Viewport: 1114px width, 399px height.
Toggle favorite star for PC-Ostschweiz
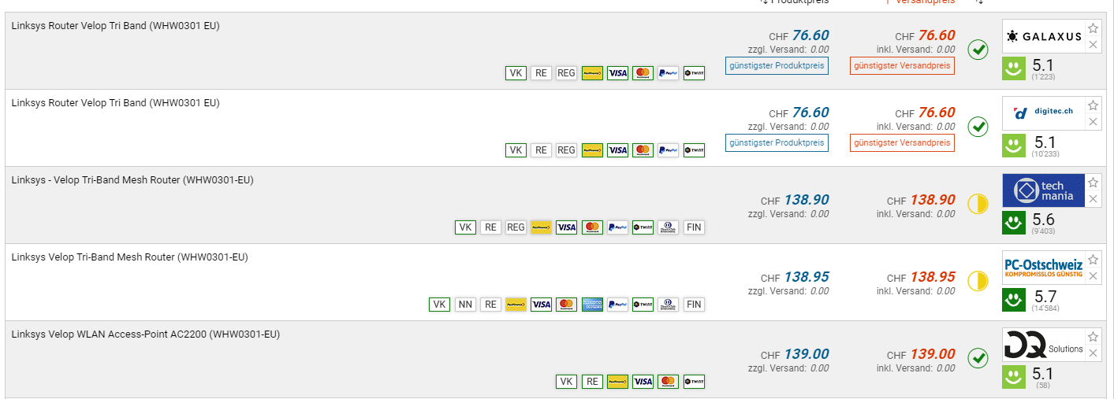1093,260
